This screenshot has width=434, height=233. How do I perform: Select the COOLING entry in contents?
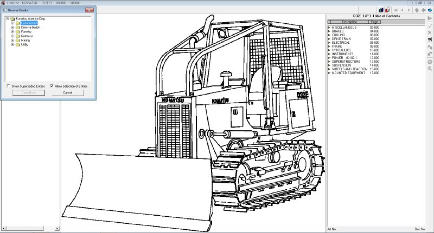338,35
